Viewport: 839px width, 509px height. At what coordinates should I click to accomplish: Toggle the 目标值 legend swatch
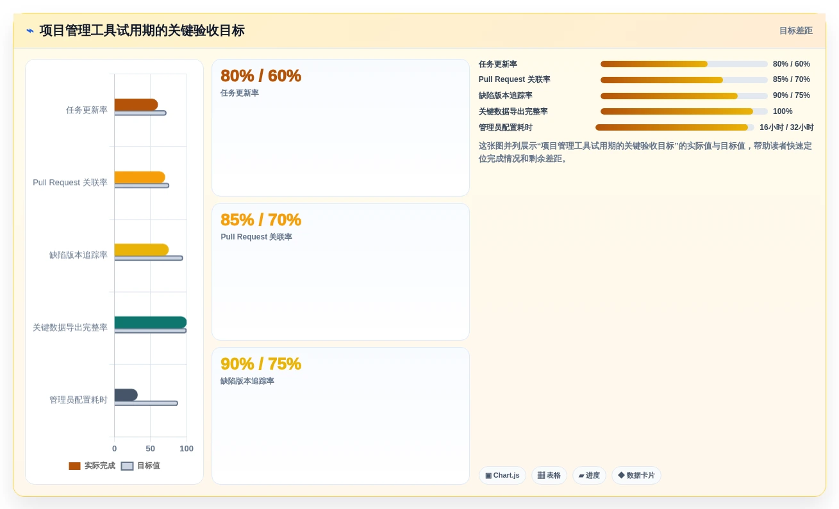point(127,466)
